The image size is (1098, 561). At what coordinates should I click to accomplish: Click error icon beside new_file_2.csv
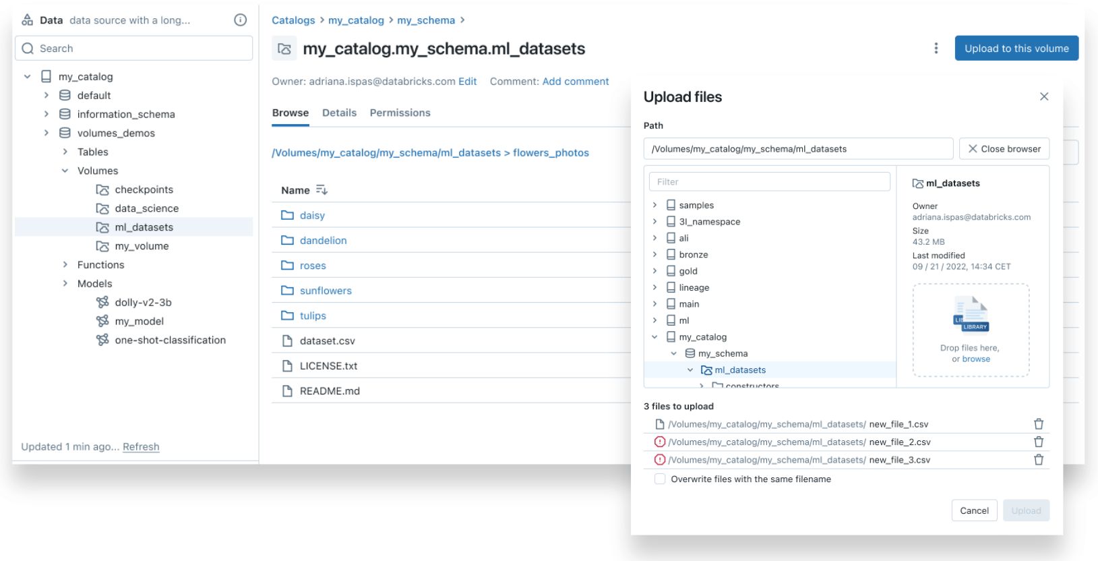coord(660,442)
